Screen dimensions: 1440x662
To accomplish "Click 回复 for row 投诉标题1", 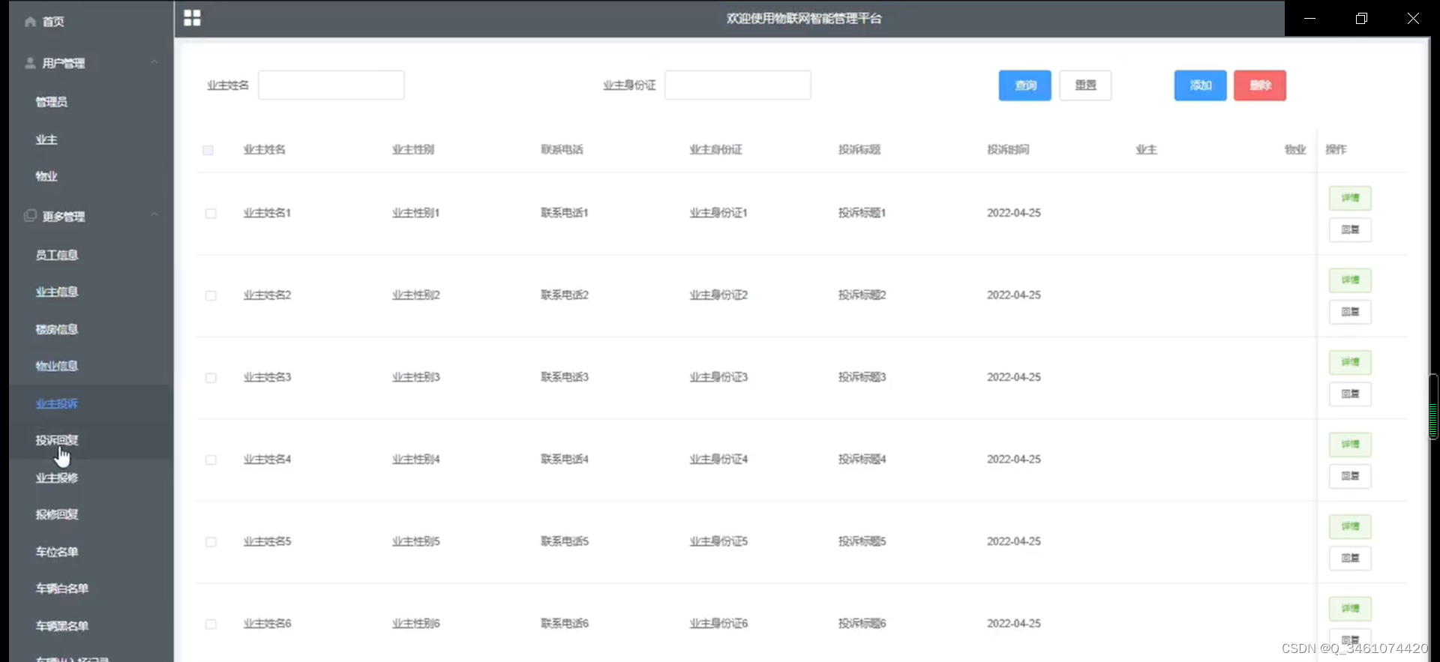I will click(x=1350, y=229).
